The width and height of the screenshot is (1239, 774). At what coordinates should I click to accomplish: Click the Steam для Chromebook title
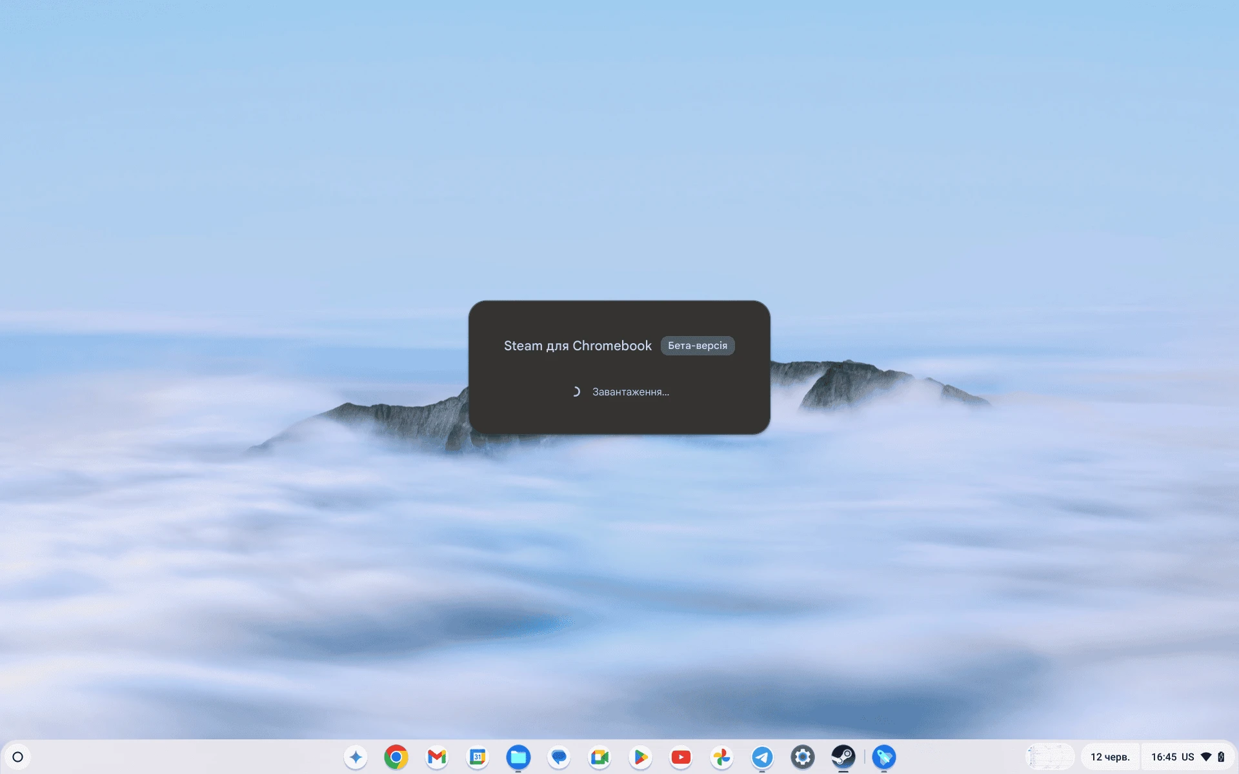578,346
